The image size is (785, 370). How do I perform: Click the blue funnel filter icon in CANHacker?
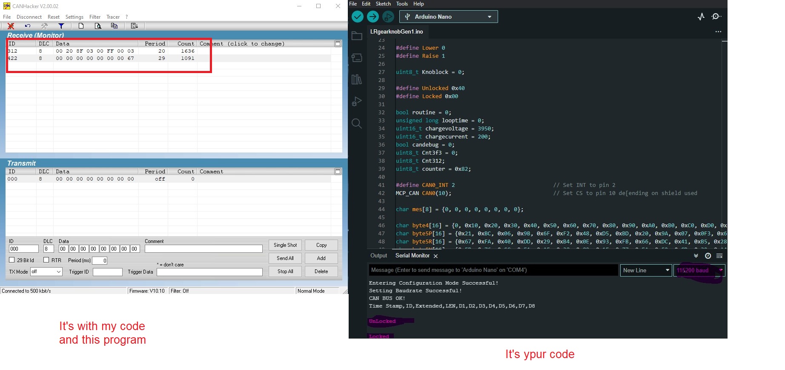pyautogui.click(x=61, y=26)
